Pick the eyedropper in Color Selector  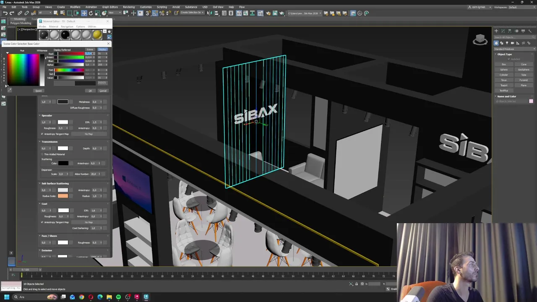coord(10,90)
